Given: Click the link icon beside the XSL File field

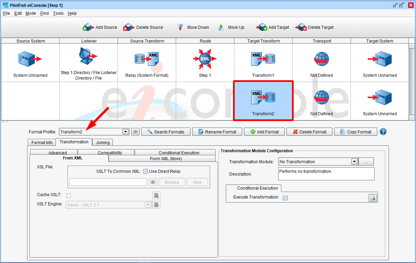Looking at the screenshot, I should click(x=153, y=182).
